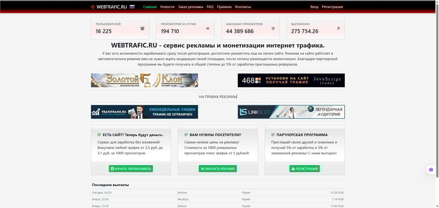Open the Новости menu item
439x208 pixels.
tap(167, 7)
